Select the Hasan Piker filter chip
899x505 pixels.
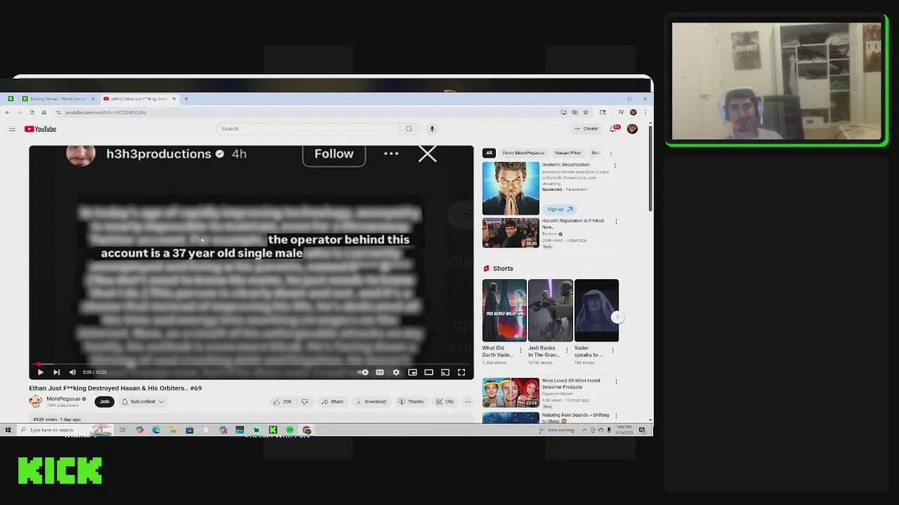pyautogui.click(x=567, y=153)
